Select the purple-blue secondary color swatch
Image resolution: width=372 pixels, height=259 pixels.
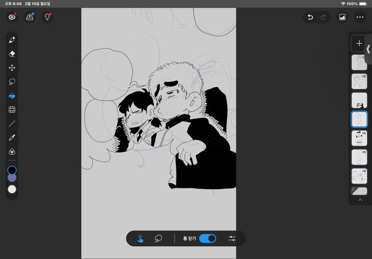click(x=12, y=178)
